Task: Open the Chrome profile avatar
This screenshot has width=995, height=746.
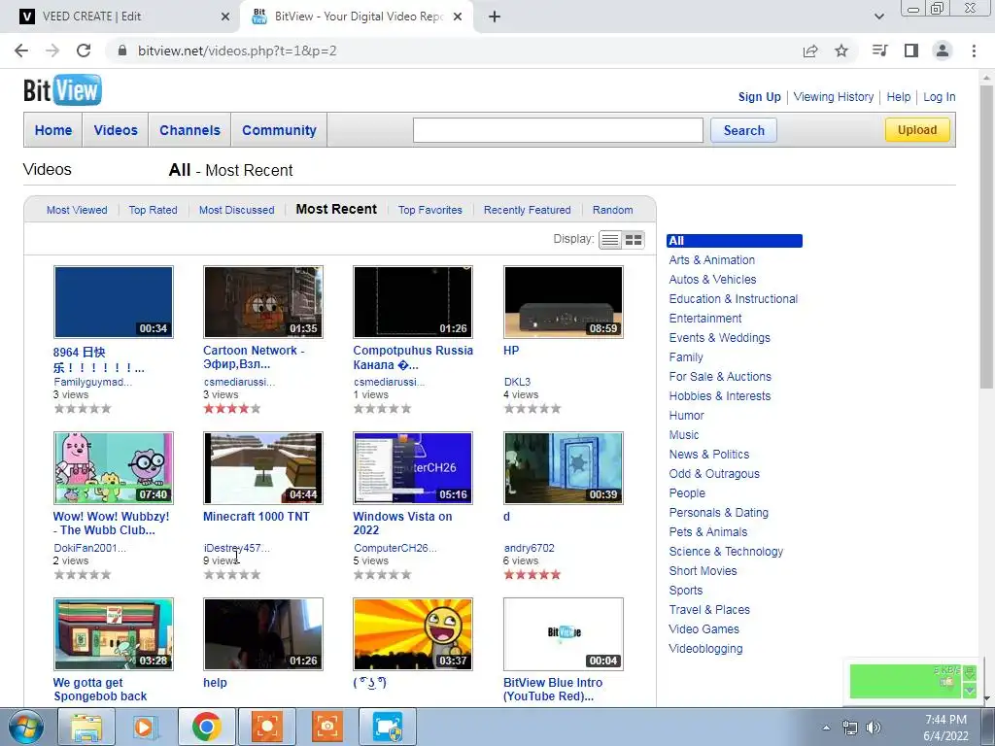Action: 943,51
